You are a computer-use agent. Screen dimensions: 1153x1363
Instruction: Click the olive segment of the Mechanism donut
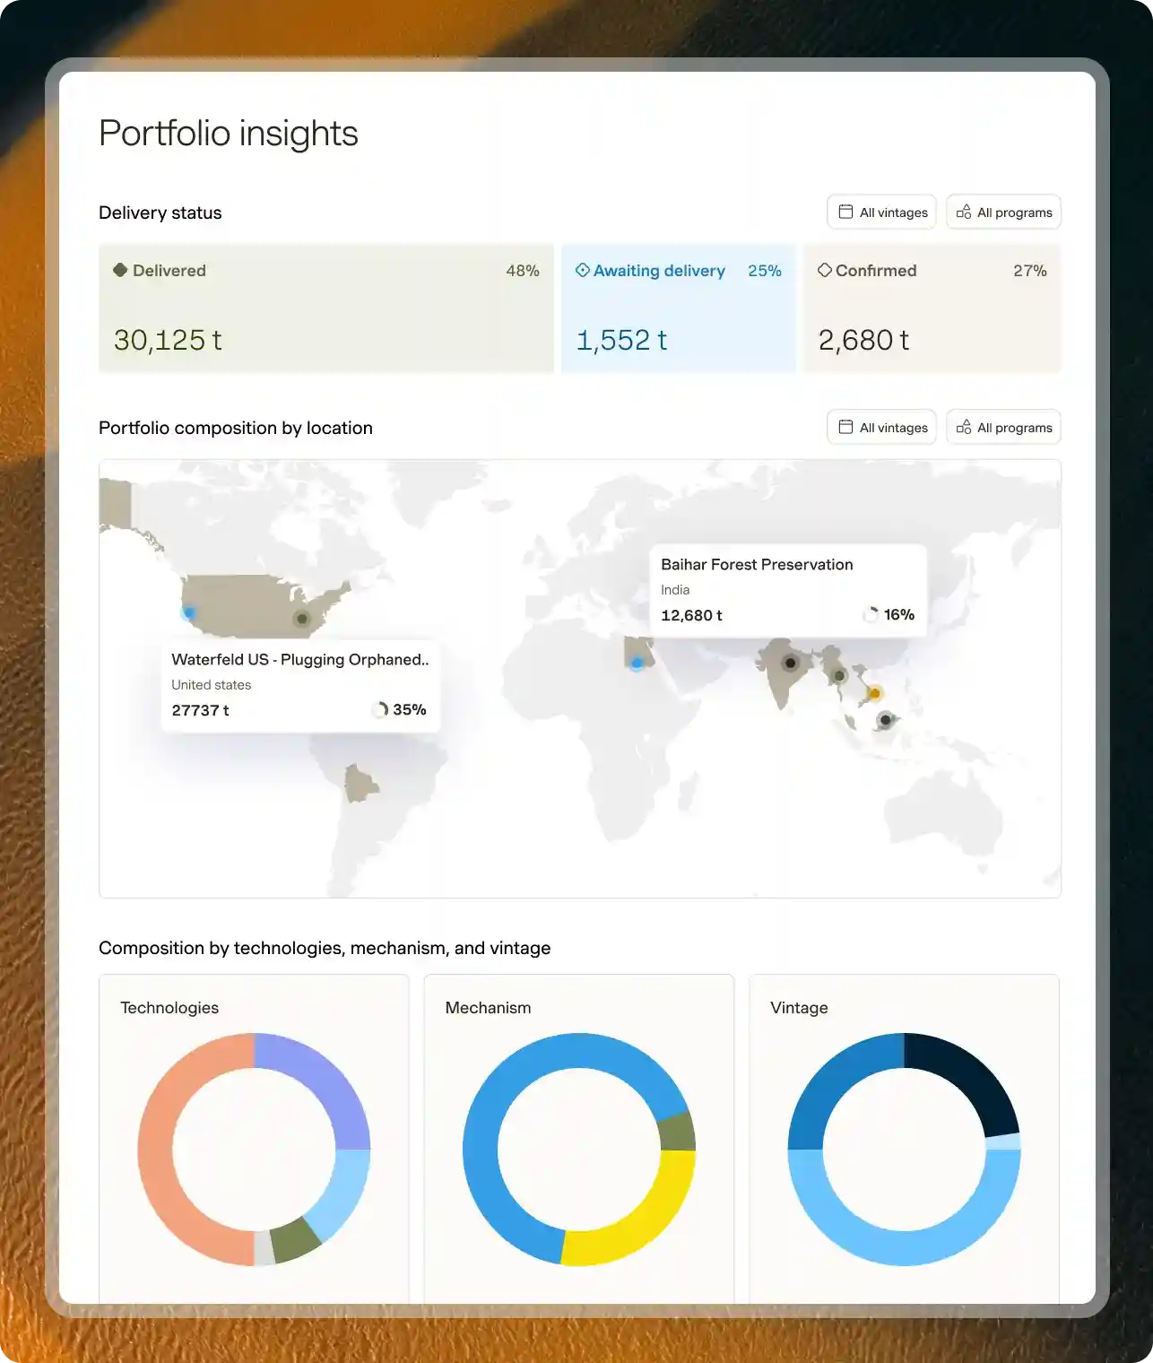point(678,1132)
